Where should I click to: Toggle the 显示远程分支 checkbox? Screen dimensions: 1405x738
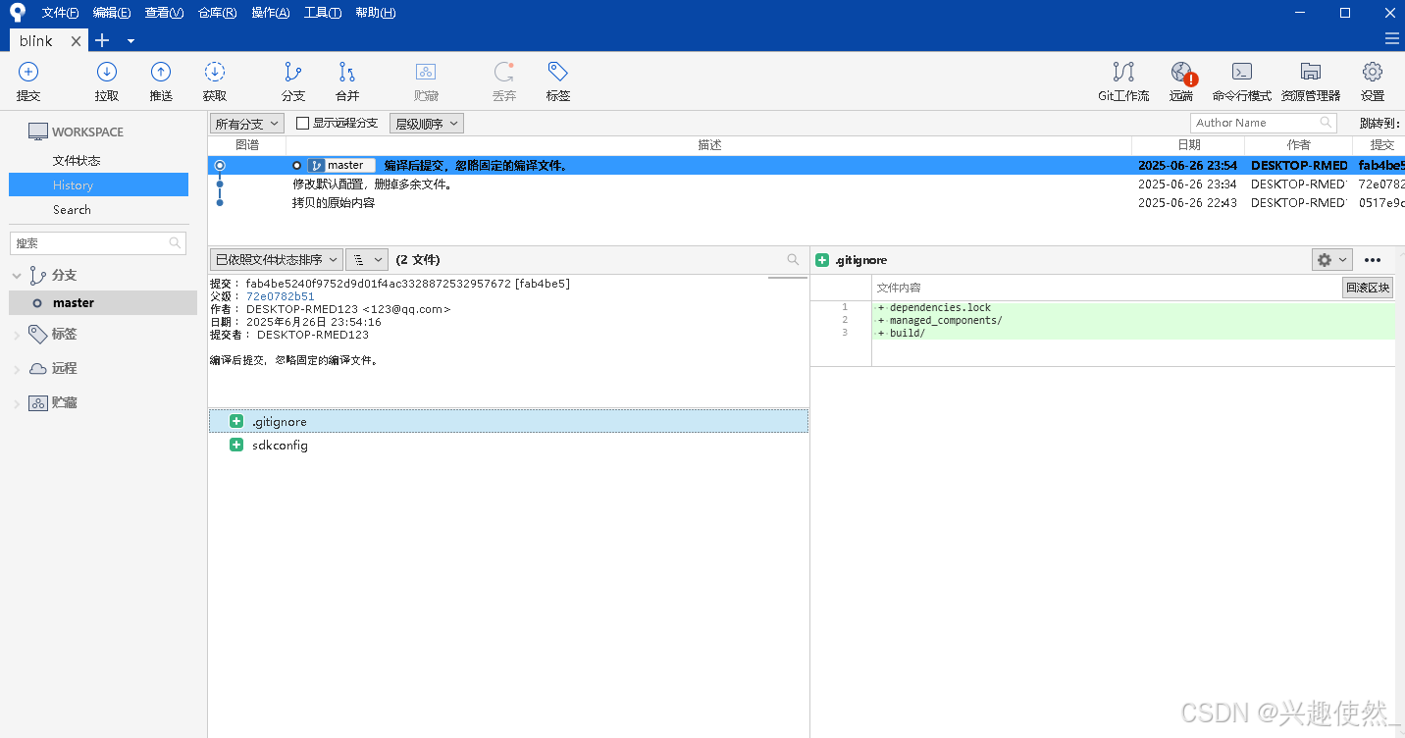tap(302, 123)
